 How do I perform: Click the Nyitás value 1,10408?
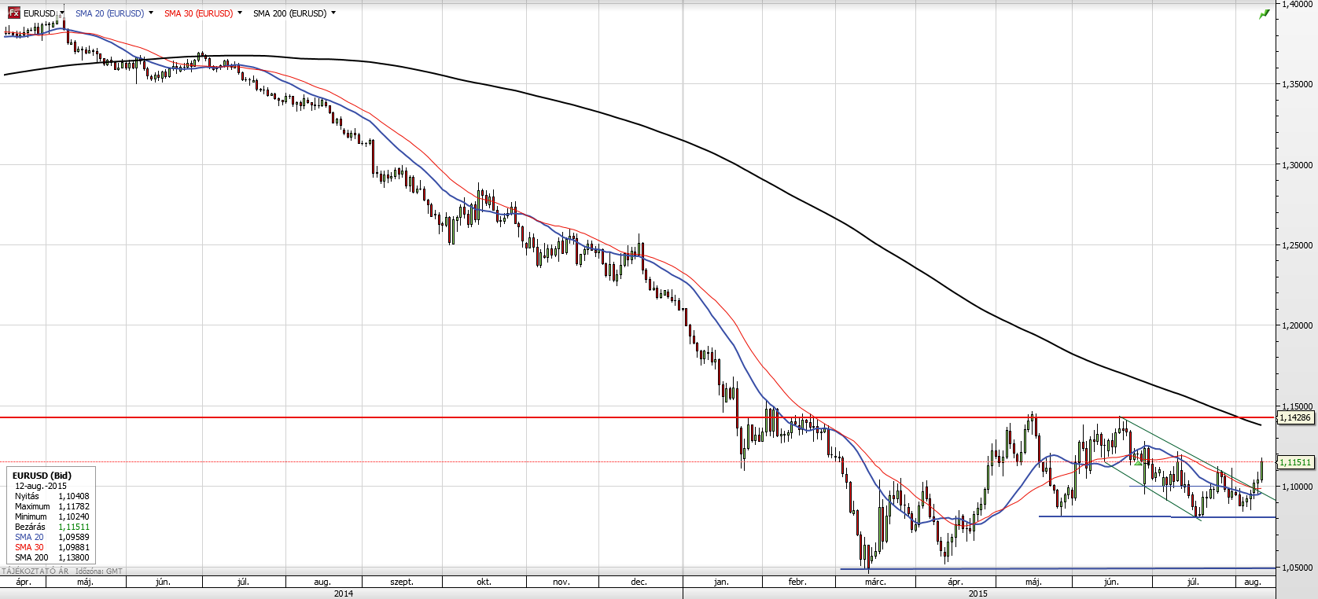coord(74,496)
